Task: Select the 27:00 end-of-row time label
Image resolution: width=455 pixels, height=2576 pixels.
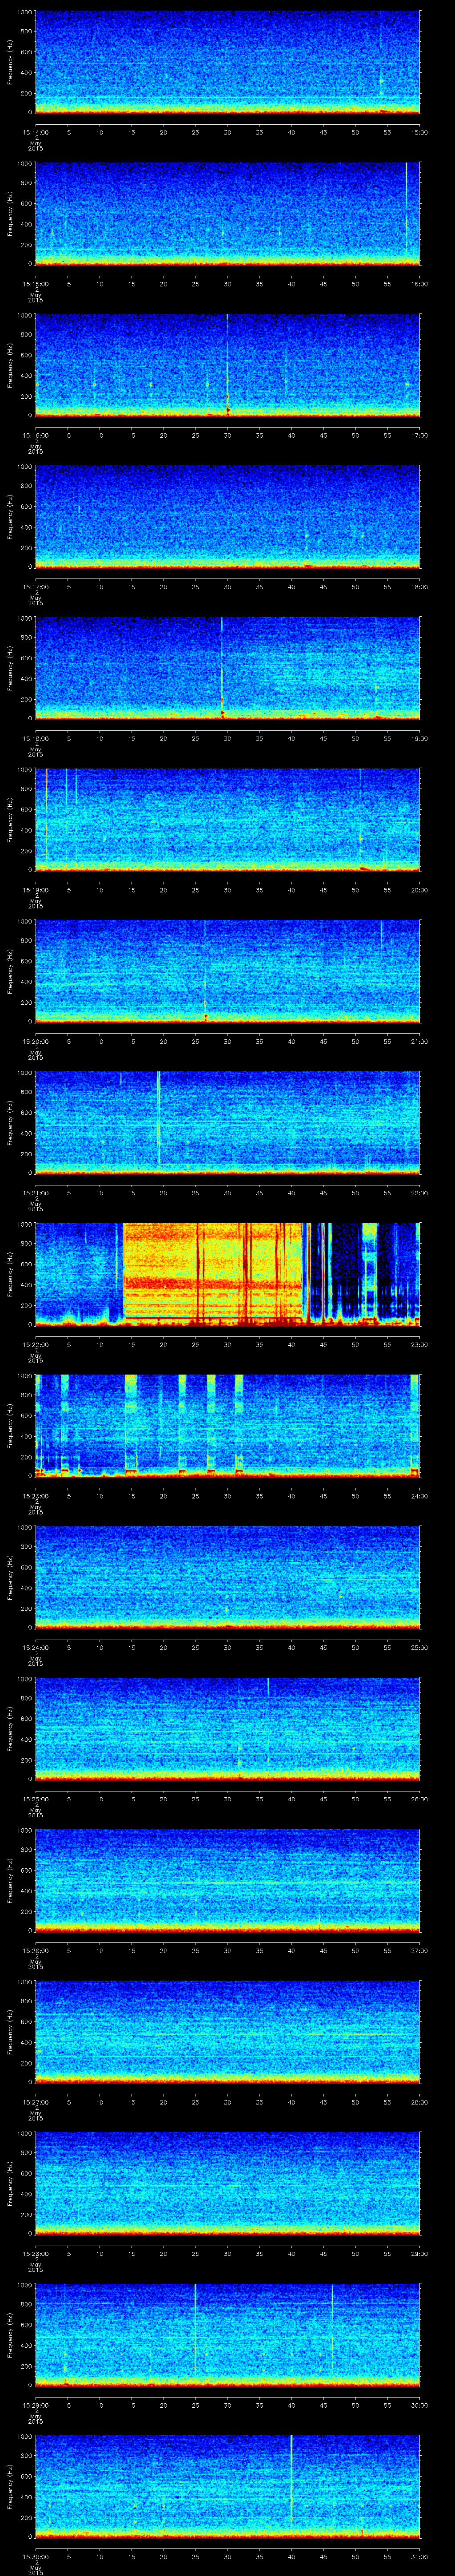Action: tap(419, 1950)
